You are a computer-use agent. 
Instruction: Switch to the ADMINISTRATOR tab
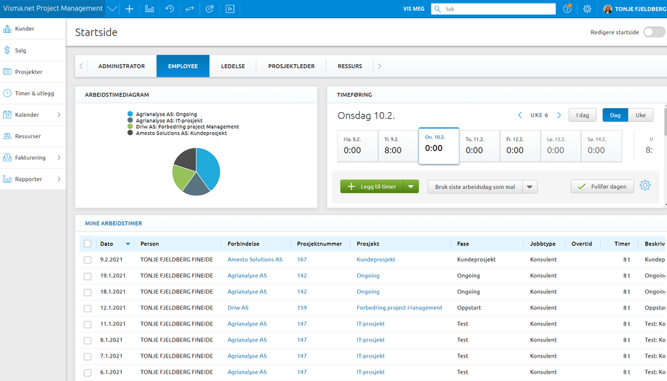pos(122,66)
